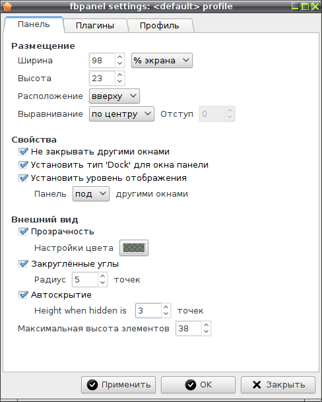This screenshot has width=322, height=402.
Task: Increase 'Максимальная высота элементов' with the up arrow
Action: tap(206, 325)
